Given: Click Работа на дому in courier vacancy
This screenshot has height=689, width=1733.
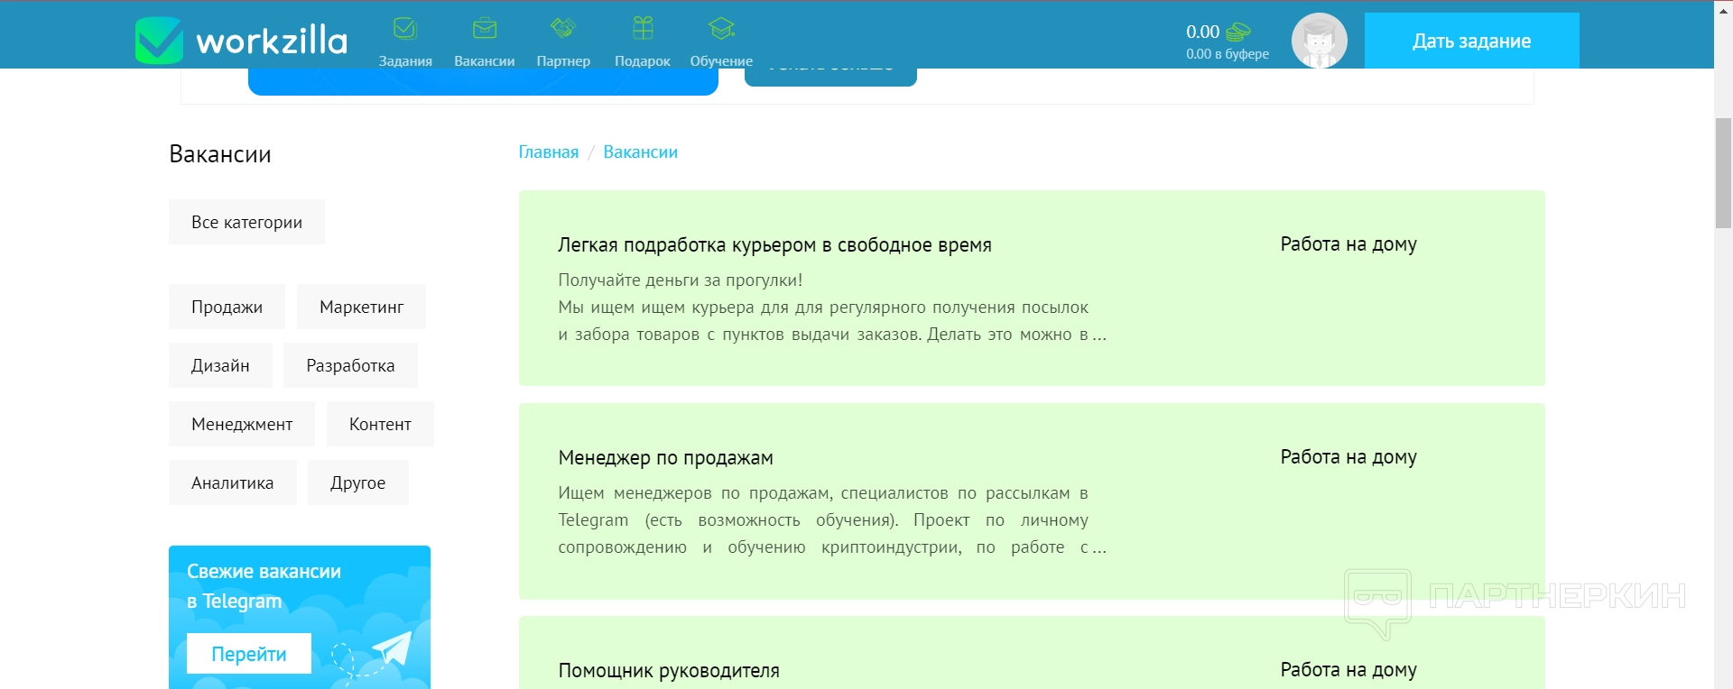Looking at the screenshot, I should [x=1348, y=244].
